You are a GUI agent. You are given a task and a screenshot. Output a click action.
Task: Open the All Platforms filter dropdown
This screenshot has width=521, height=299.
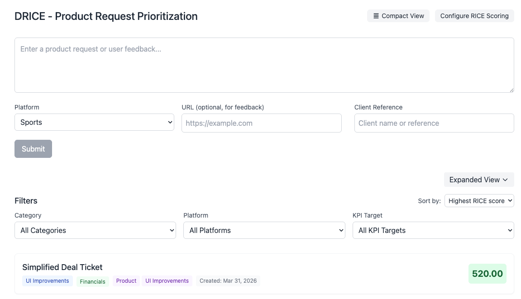point(264,230)
